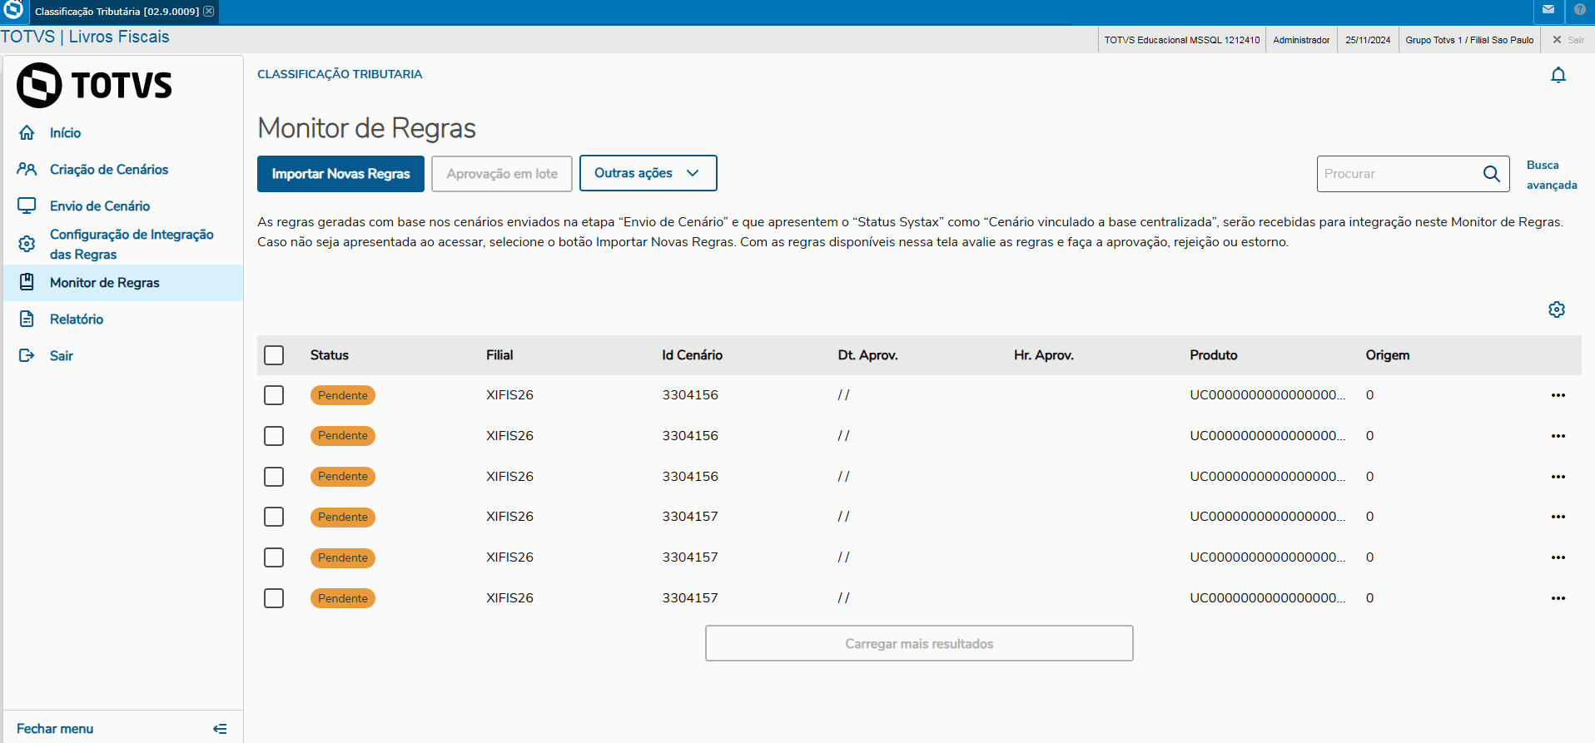Close the Classificação Tributária tab
The height and width of the screenshot is (743, 1595).
[x=209, y=11]
